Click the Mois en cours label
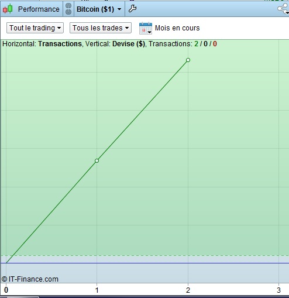Screen dimensions: 289x298 coord(177,28)
